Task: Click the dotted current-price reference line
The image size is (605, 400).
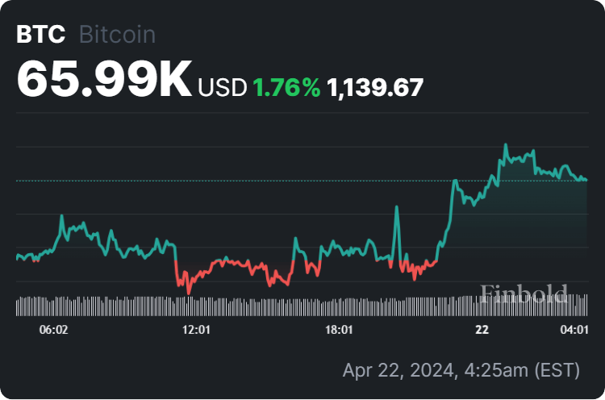Action: tap(242, 180)
